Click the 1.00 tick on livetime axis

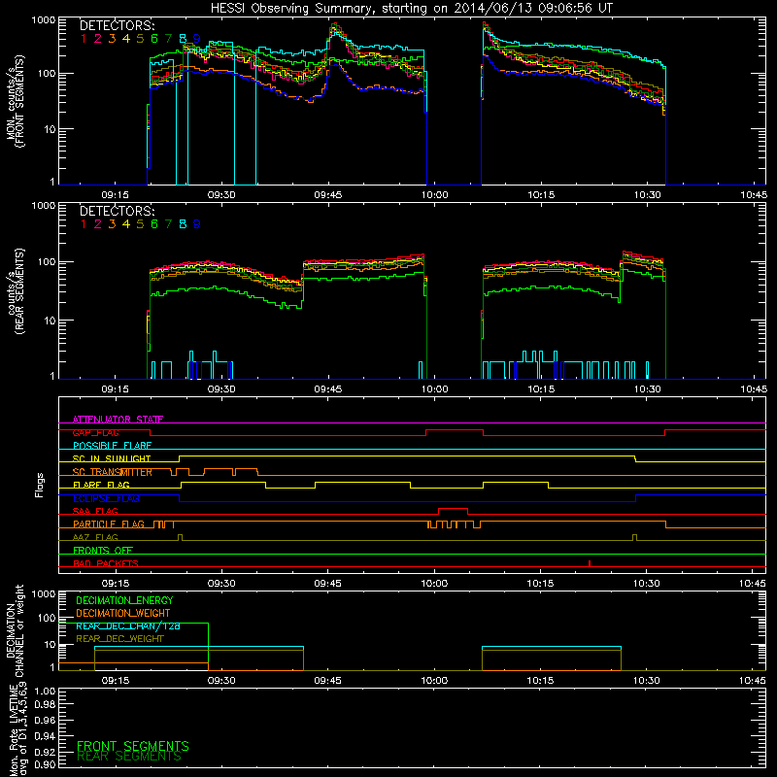click(x=45, y=692)
